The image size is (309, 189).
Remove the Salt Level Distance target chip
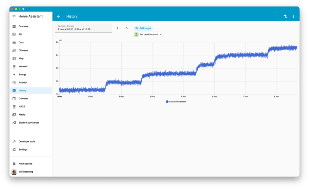[x=160, y=35]
